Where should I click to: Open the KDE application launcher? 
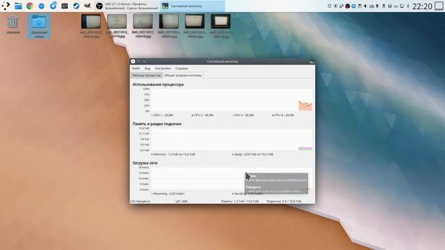click(x=6, y=6)
